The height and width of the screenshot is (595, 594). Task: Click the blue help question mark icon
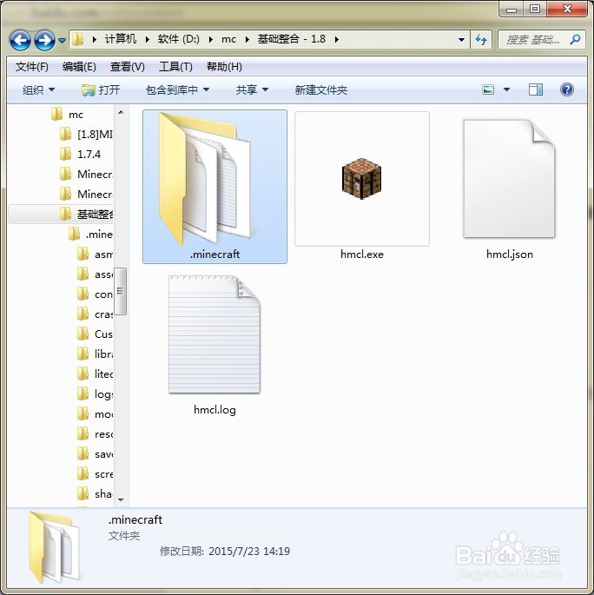tap(567, 90)
